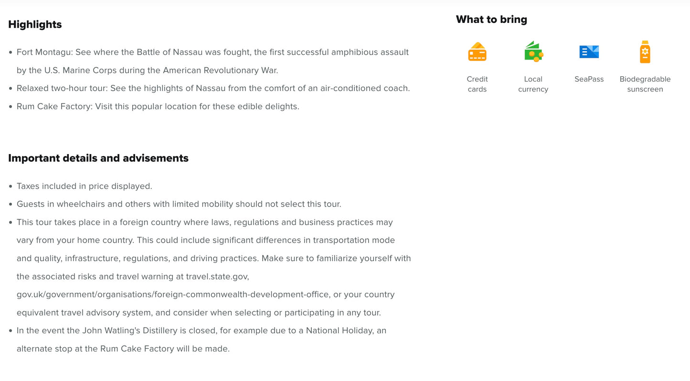
Task: Click the Credit cards icon
Action: tap(477, 52)
